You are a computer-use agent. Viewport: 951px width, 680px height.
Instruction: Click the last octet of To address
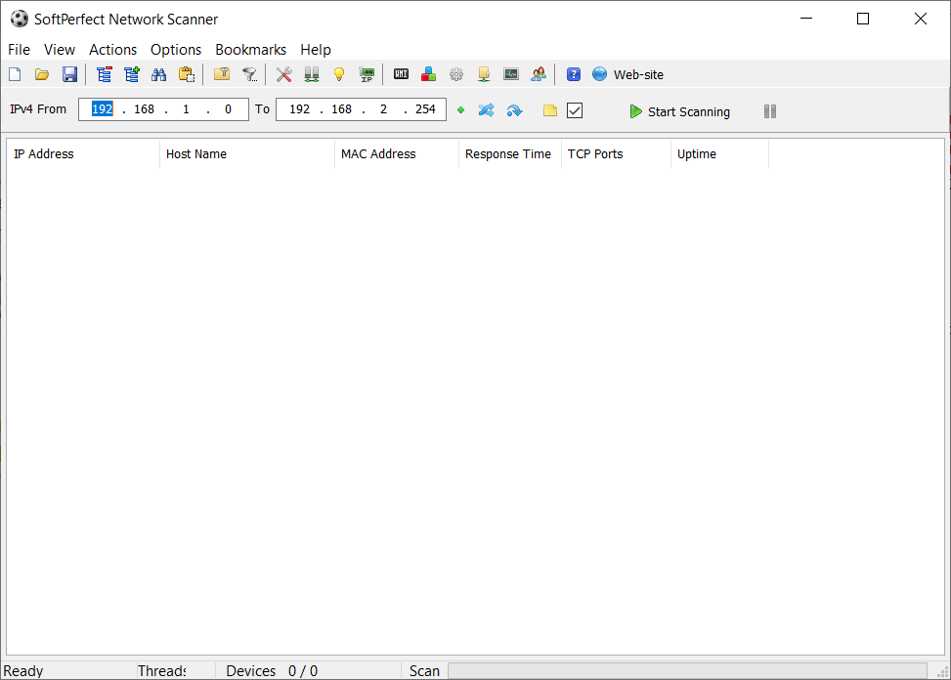pyautogui.click(x=425, y=109)
